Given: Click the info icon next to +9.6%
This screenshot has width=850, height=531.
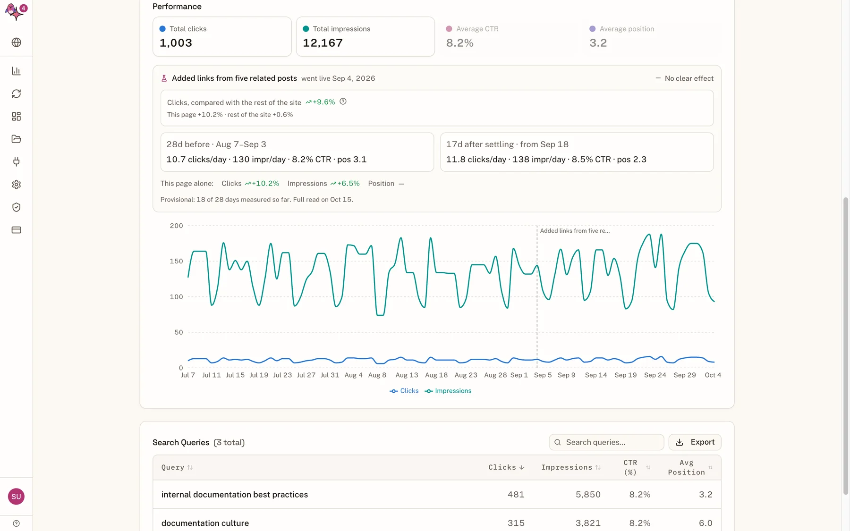Looking at the screenshot, I should pyautogui.click(x=343, y=101).
